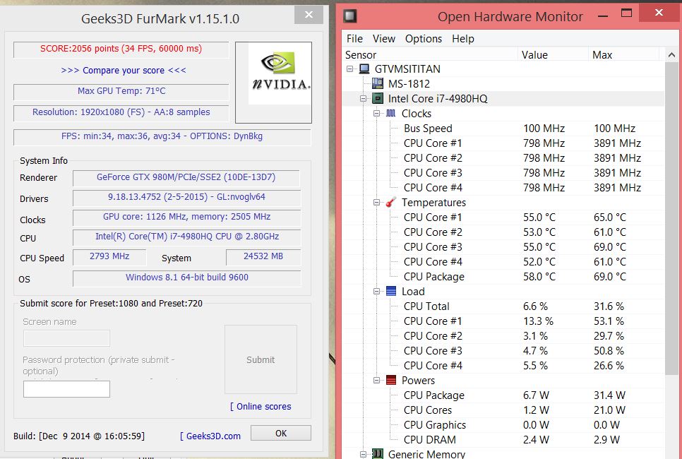Collapse the Generic Memory node
The height and width of the screenshot is (459, 682).
point(363,454)
